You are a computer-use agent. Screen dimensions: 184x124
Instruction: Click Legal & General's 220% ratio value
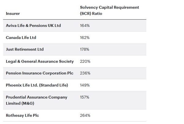[x=85, y=61]
